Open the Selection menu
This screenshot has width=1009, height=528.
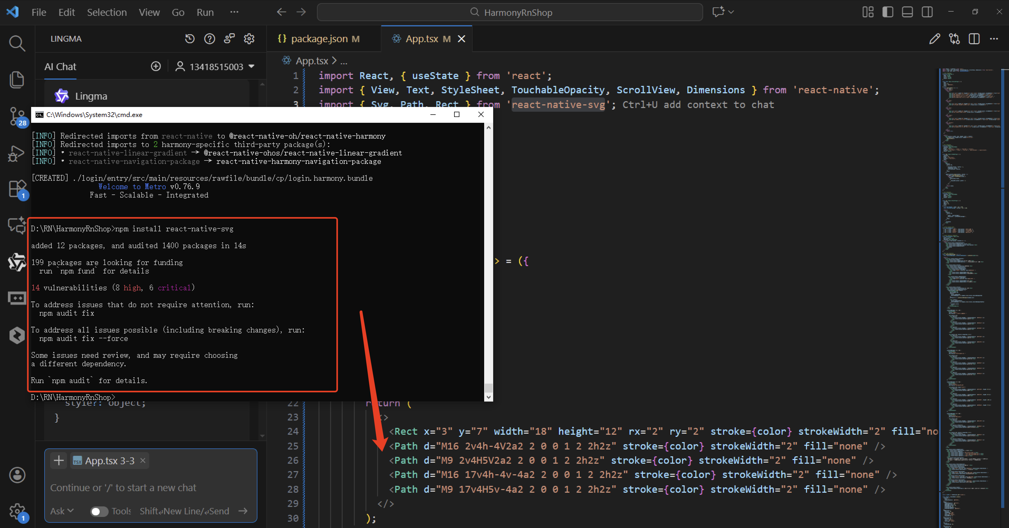point(107,12)
